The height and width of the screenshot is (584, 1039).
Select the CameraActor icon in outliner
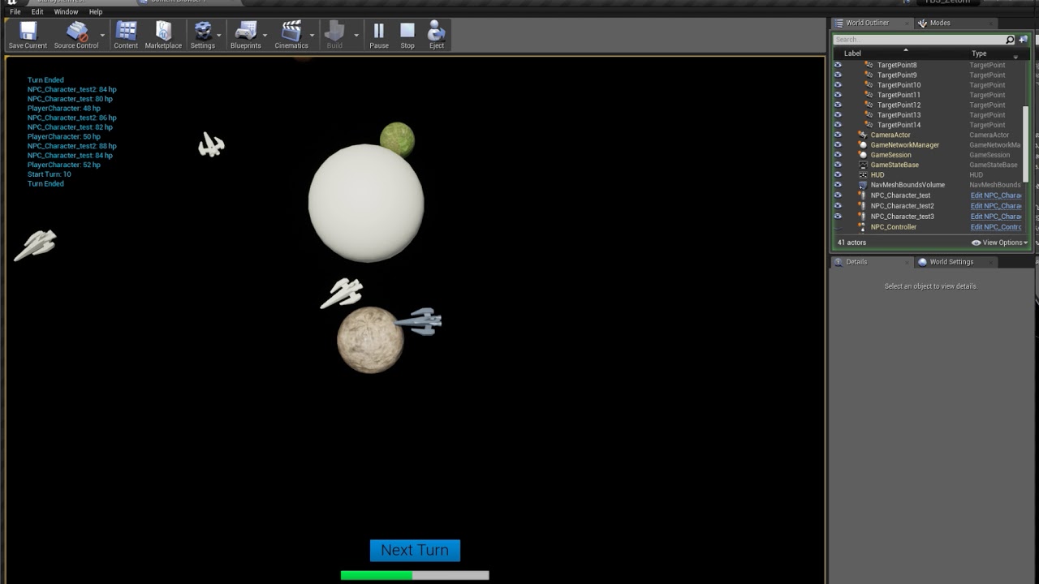(862, 135)
